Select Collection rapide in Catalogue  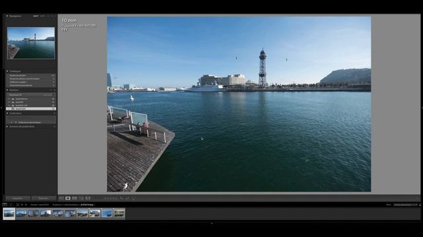coord(31,82)
